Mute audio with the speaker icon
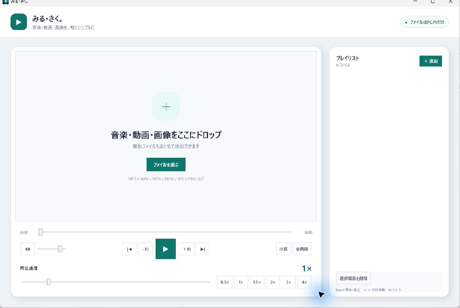Image resolution: width=460 pixels, height=308 pixels. tap(28, 249)
